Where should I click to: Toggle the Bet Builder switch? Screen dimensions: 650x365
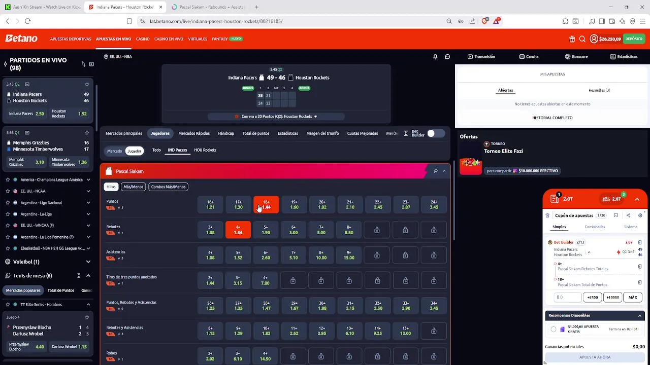[x=435, y=133]
